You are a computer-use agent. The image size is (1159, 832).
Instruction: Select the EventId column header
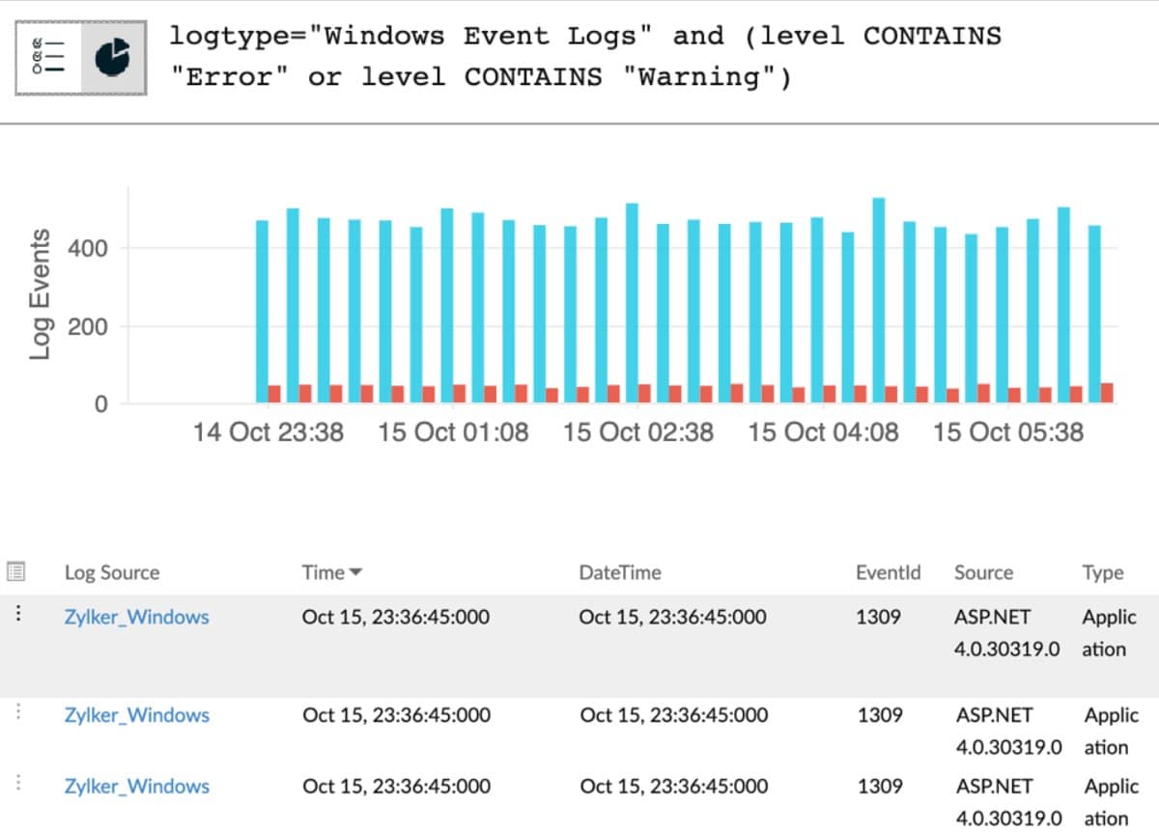tap(889, 572)
